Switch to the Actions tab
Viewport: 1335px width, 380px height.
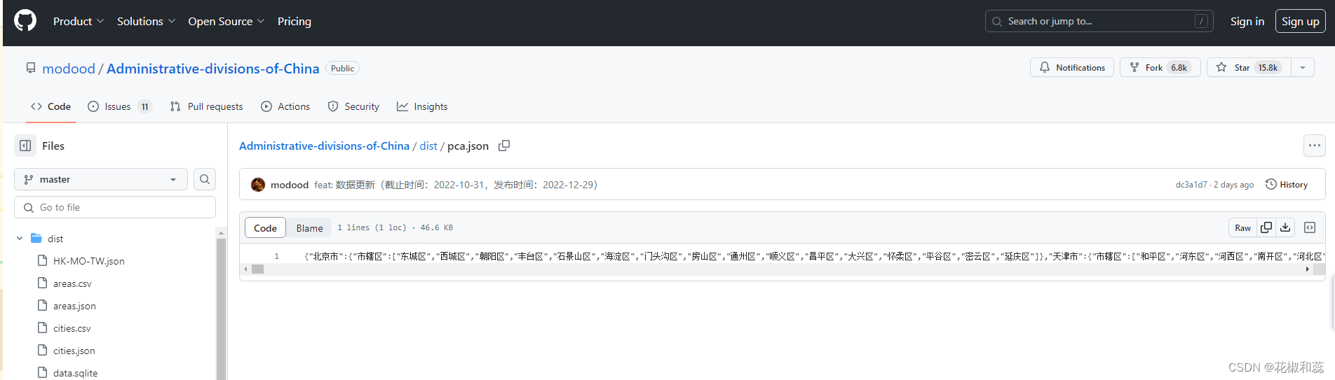[285, 106]
